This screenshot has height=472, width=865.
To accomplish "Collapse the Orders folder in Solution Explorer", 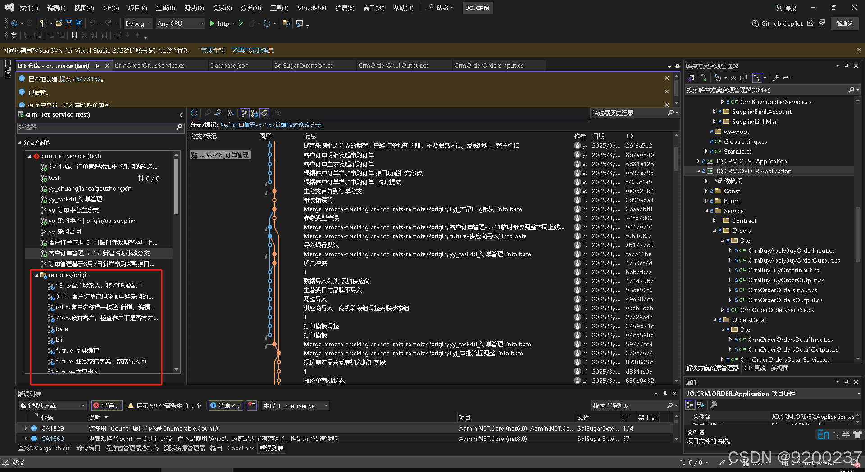I will (x=715, y=231).
